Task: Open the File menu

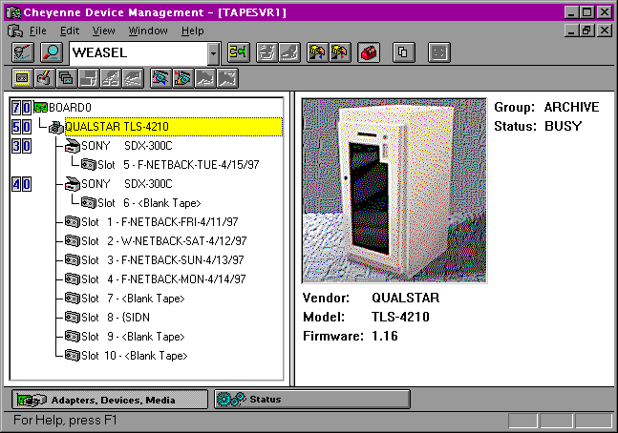Action: coord(37,31)
